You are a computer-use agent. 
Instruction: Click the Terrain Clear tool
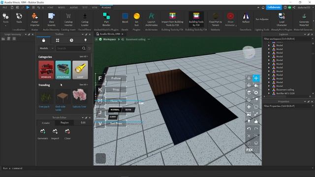[67, 134]
